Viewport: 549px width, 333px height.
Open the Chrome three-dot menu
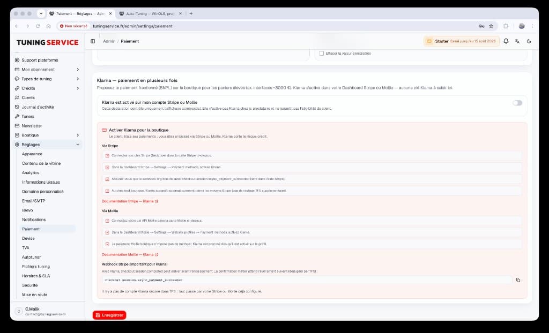pyautogui.click(x=532, y=26)
